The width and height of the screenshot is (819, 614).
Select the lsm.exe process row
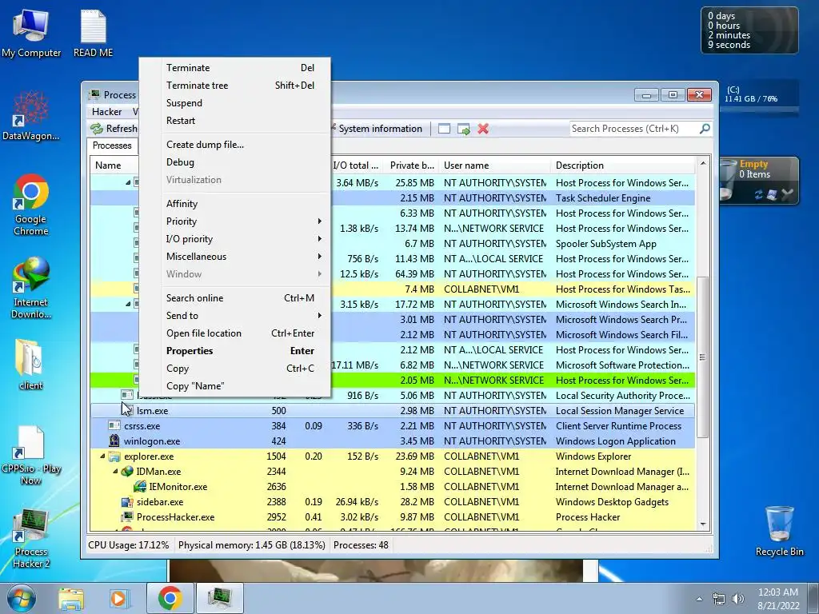point(393,411)
